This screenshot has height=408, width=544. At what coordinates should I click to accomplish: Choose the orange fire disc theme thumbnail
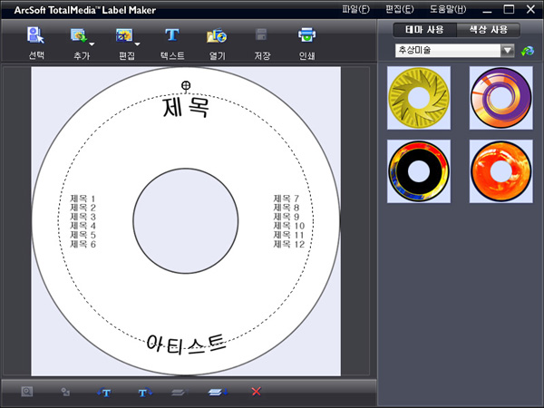click(501, 171)
